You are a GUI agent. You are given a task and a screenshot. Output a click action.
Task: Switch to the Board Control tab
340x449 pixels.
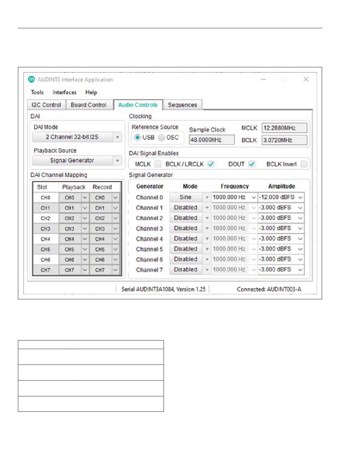coord(88,105)
